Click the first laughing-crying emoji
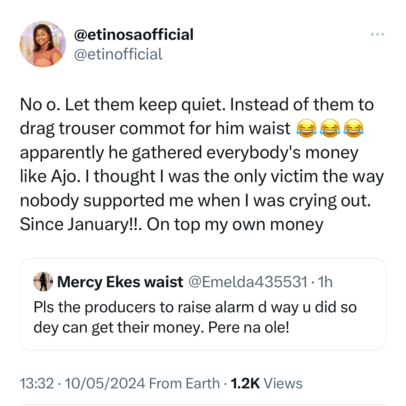The height and width of the screenshot is (406, 406). tap(306, 128)
